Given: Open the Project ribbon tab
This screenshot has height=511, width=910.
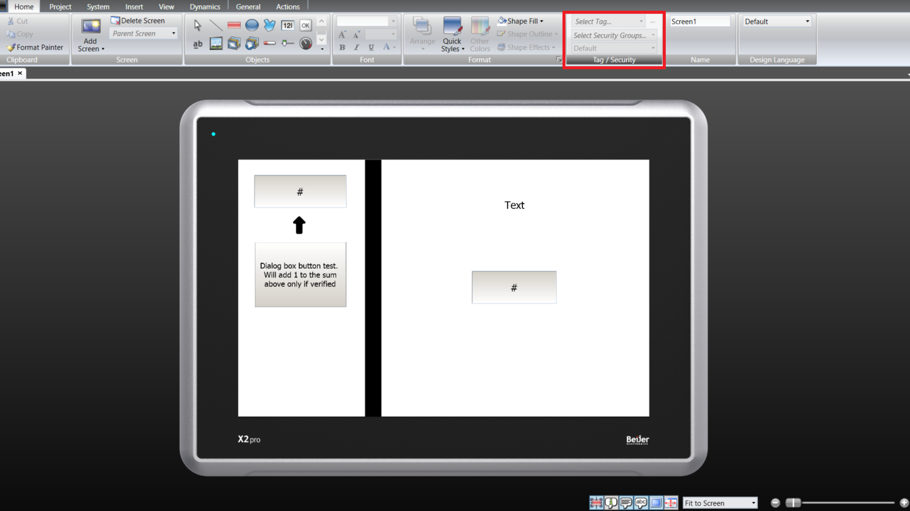Looking at the screenshot, I should pos(60,7).
